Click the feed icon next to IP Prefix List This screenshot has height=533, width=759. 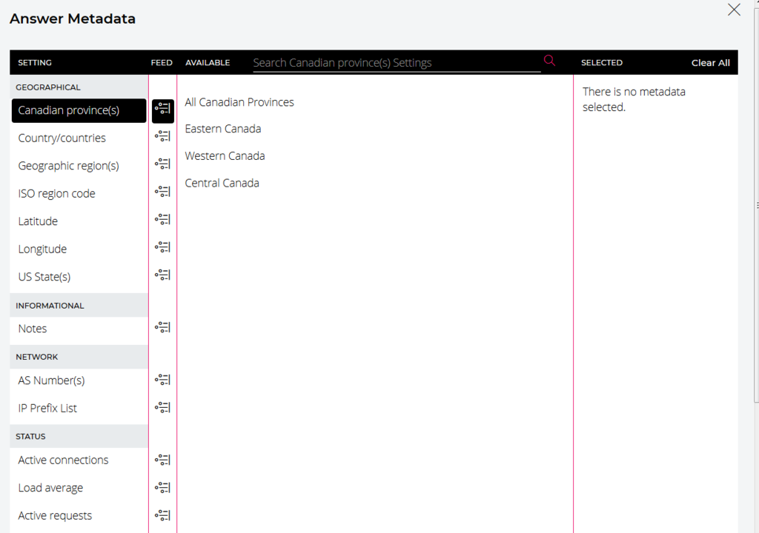point(162,408)
